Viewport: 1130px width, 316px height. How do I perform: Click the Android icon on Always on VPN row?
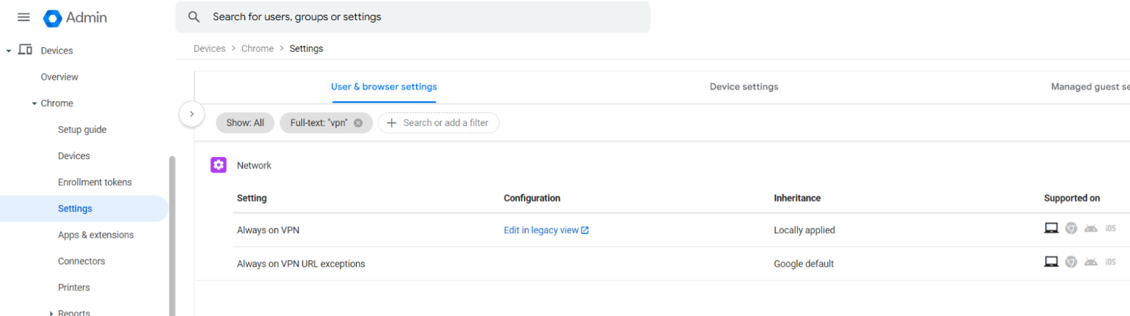[x=1091, y=228]
